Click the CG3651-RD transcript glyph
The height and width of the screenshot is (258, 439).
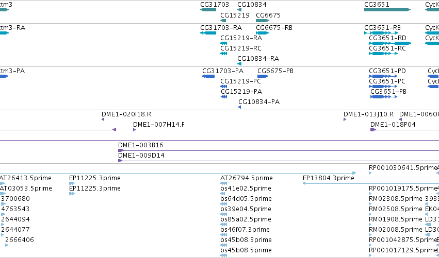coord(390,43)
